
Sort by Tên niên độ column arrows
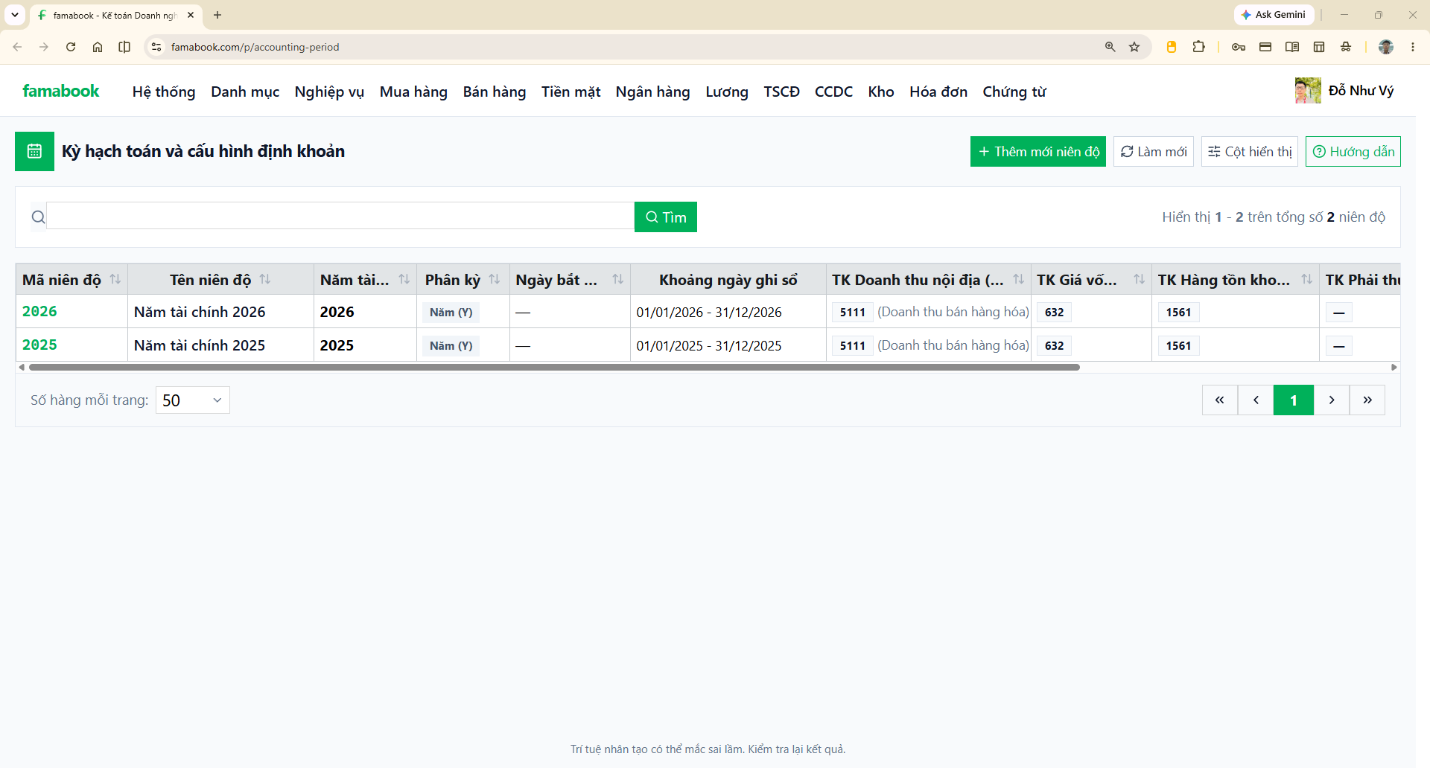pyautogui.click(x=265, y=279)
